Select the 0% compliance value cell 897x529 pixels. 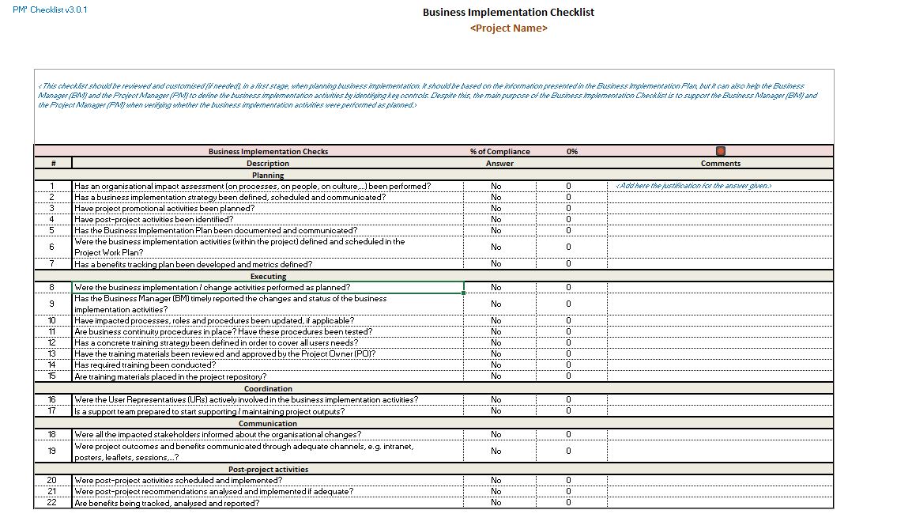tap(571, 152)
